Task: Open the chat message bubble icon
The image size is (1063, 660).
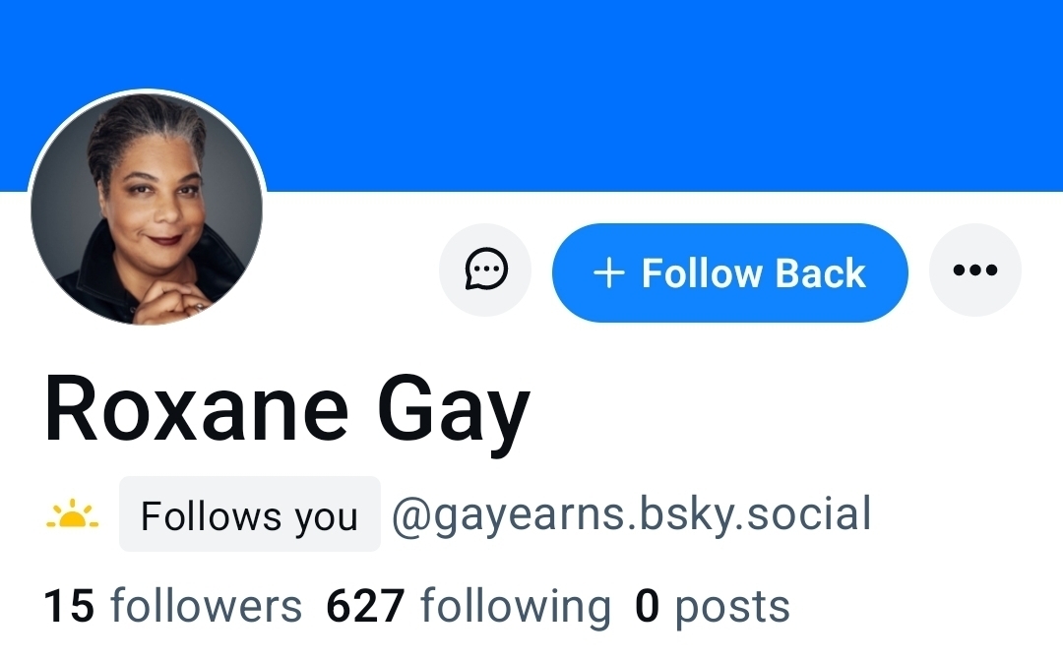Action: (485, 270)
